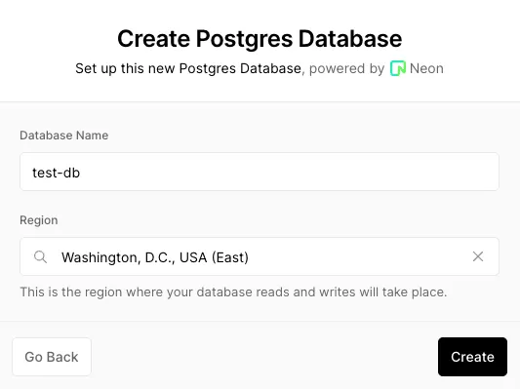The width and height of the screenshot is (520, 389).
Task: Click "powered by" text in subtitle
Action: point(347,69)
